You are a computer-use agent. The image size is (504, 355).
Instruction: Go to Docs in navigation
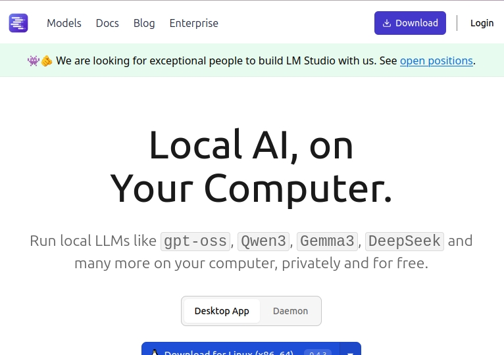pyautogui.click(x=107, y=23)
